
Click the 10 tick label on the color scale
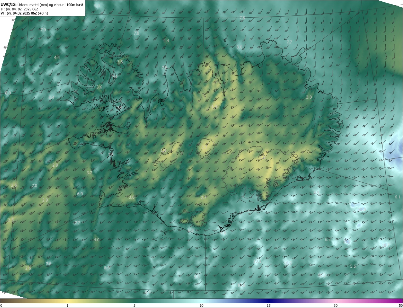201,305
